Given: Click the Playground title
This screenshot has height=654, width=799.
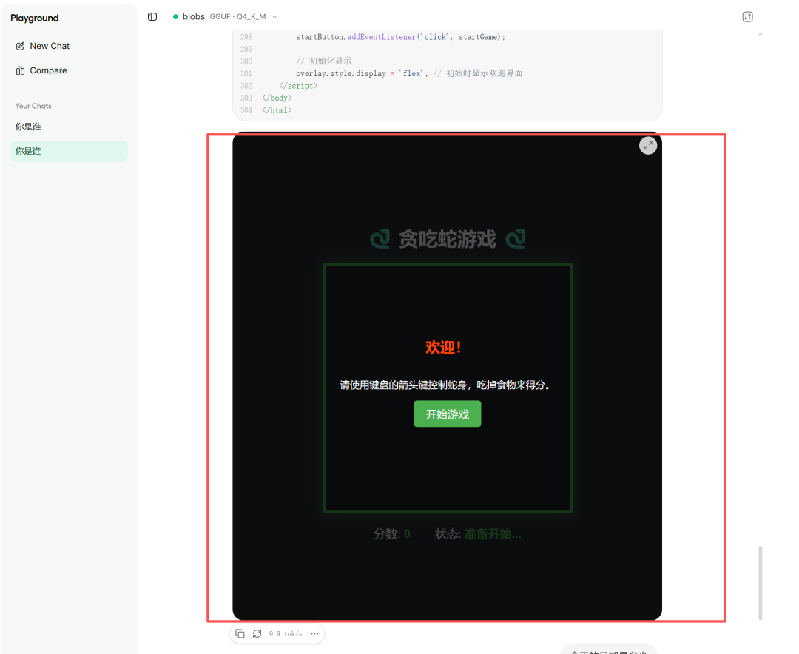Looking at the screenshot, I should click(x=35, y=18).
